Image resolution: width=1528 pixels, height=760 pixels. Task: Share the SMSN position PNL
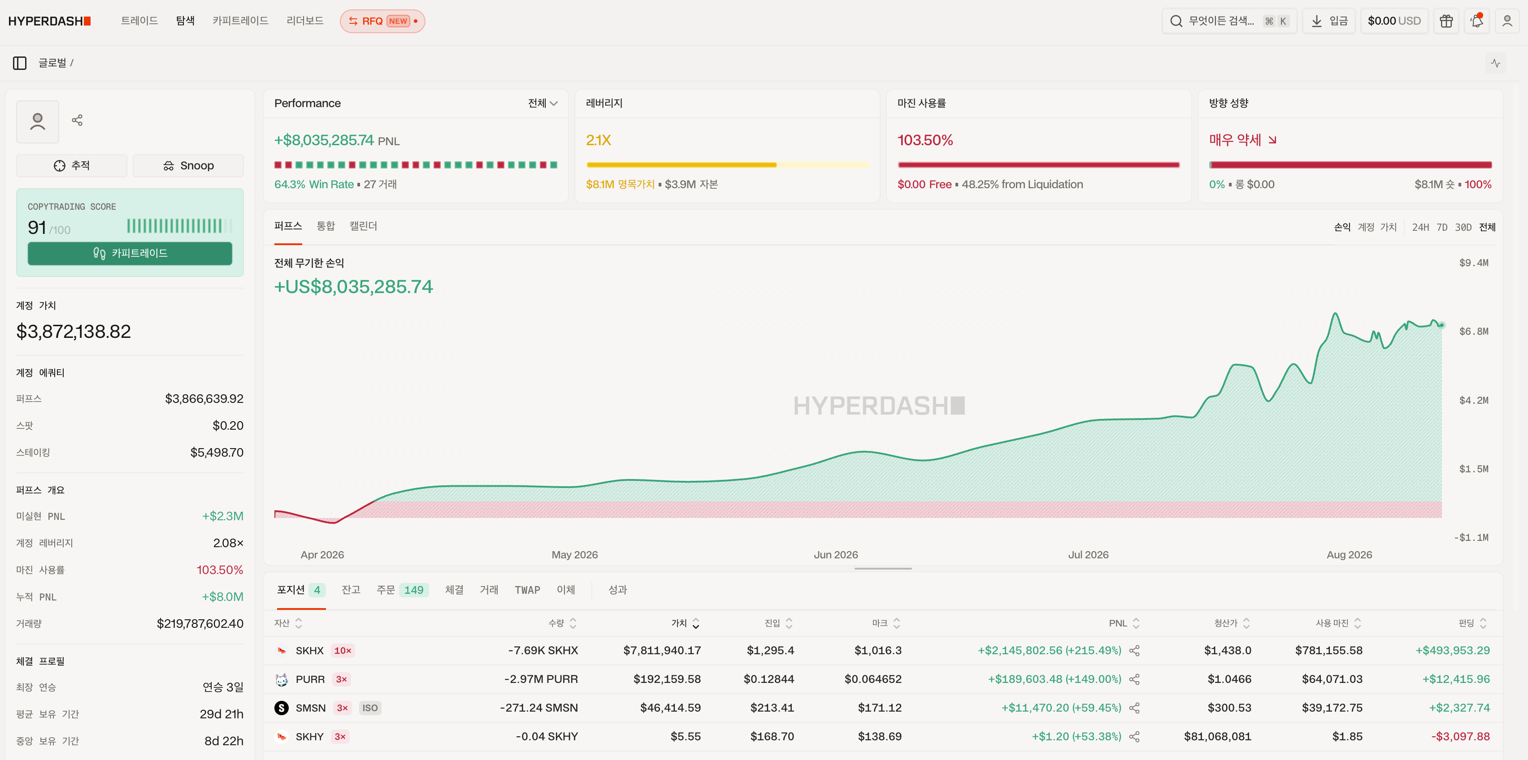1134,708
